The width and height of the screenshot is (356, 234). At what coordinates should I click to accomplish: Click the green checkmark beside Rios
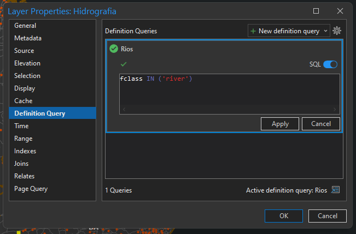tap(114, 49)
